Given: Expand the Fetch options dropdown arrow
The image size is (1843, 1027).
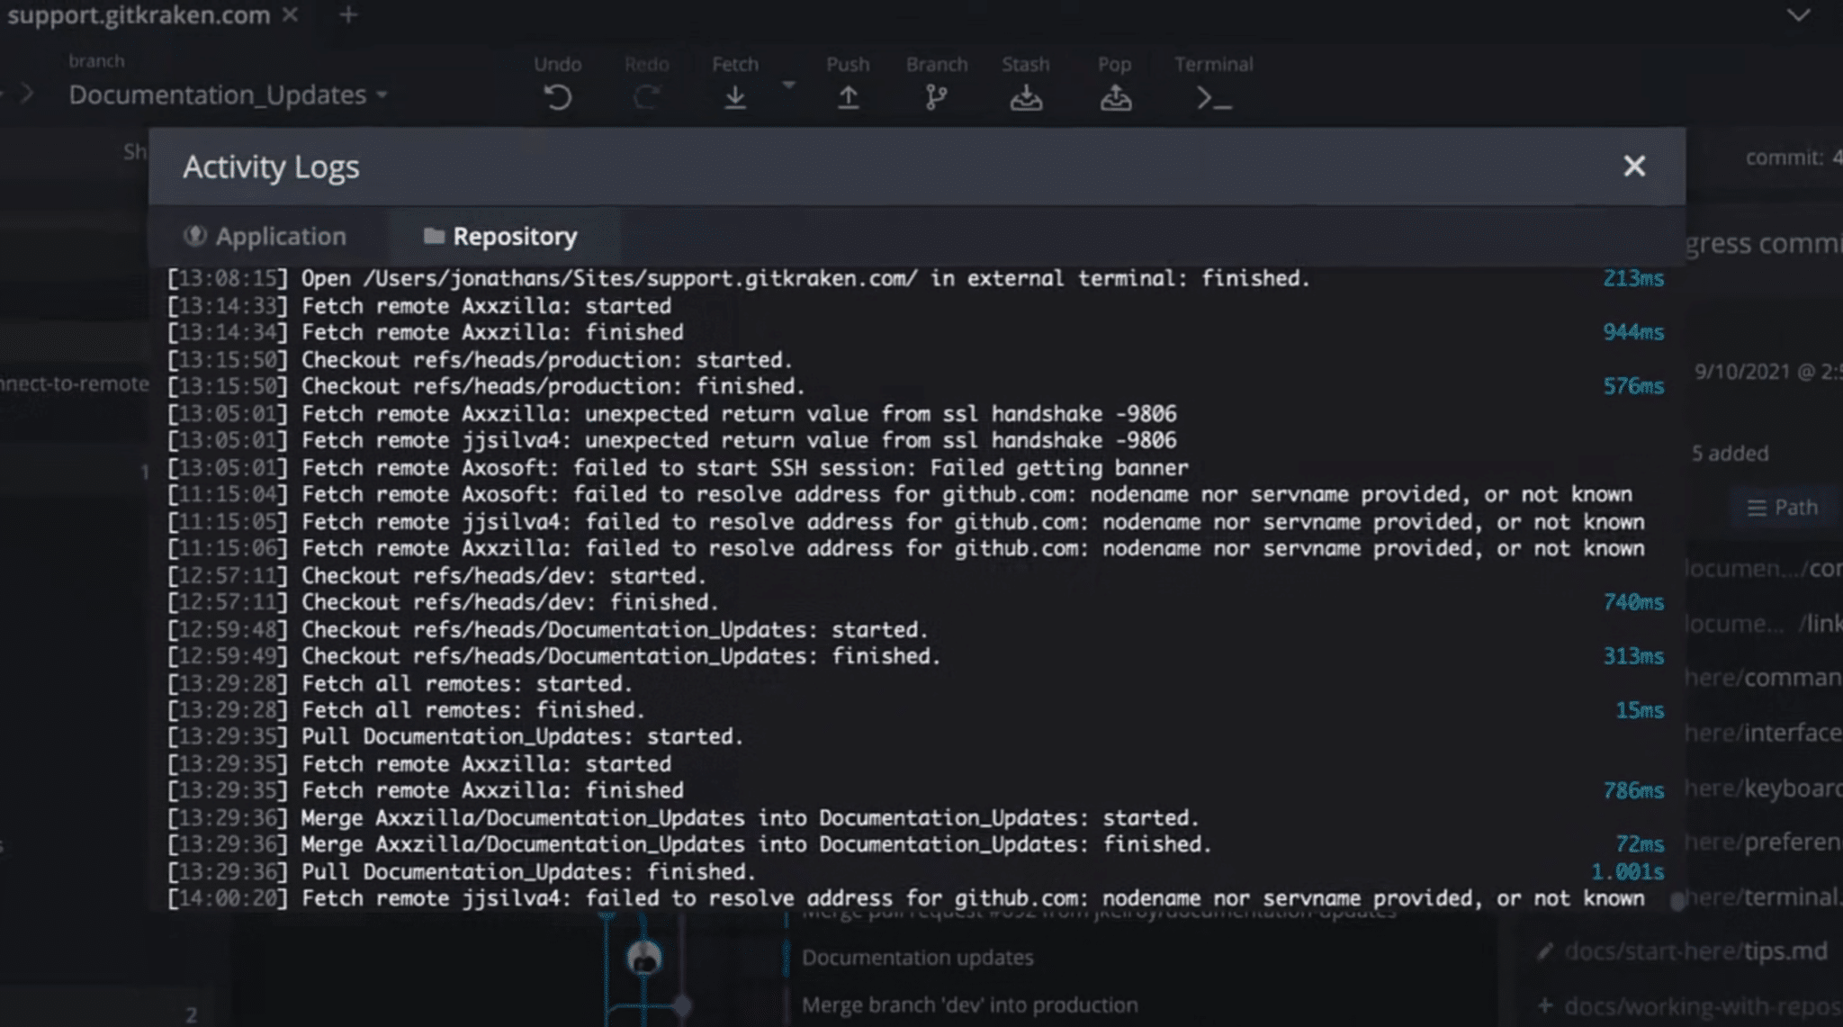Looking at the screenshot, I should [x=788, y=86].
